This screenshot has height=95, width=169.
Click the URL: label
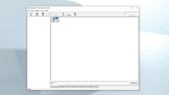point(52,83)
